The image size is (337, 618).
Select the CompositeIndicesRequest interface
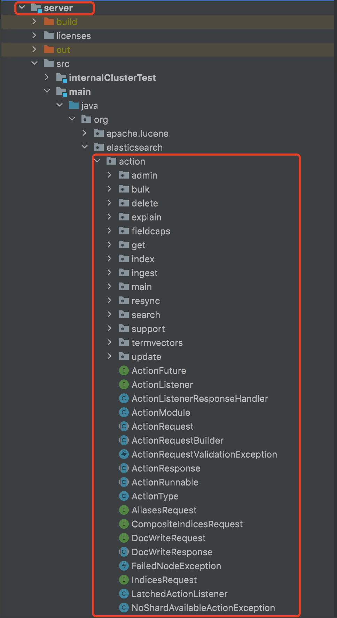tap(187, 524)
